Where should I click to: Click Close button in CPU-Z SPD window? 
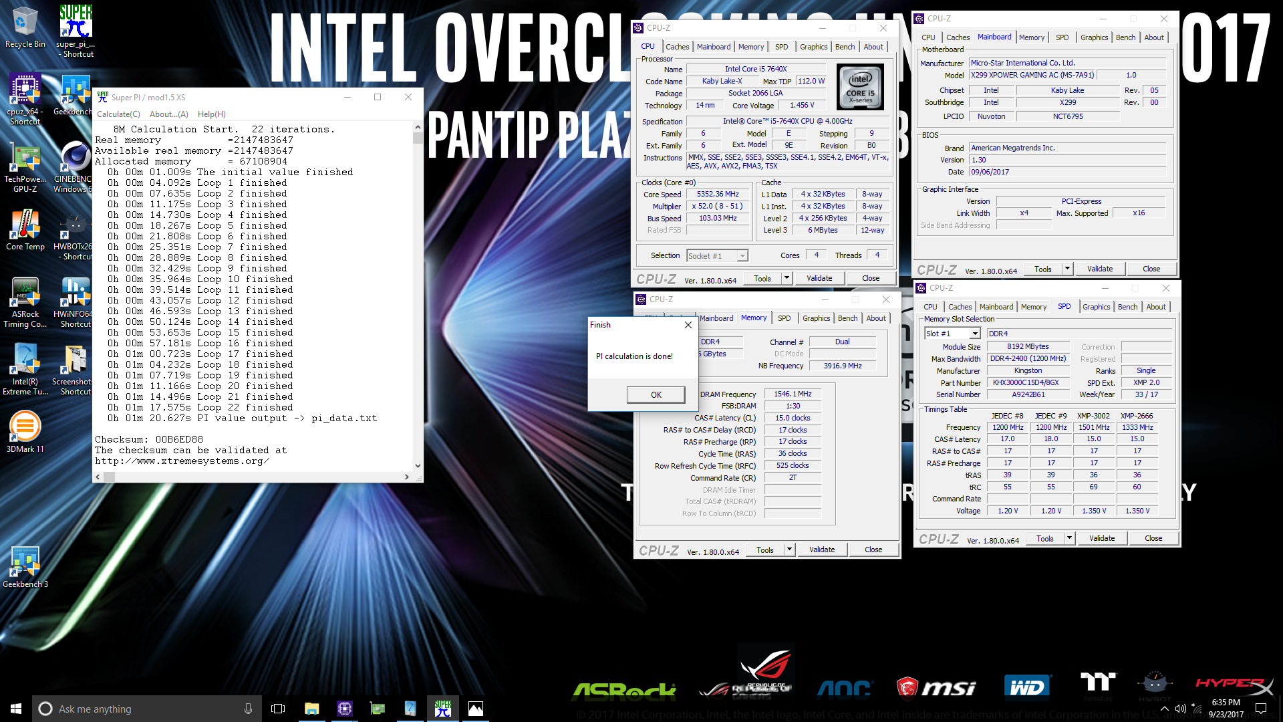click(1153, 538)
